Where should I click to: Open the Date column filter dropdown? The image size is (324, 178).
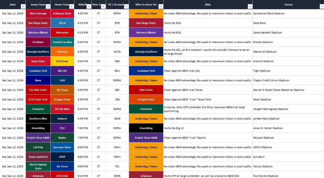coord(23,6)
